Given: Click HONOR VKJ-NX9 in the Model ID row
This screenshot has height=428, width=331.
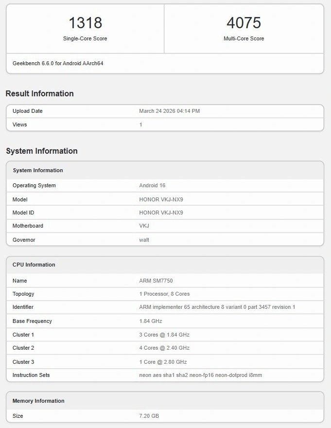Looking at the screenshot, I should pyautogui.click(x=161, y=213).
